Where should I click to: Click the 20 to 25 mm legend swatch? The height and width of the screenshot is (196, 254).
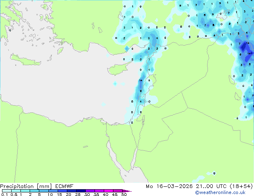tap(72, 191)
